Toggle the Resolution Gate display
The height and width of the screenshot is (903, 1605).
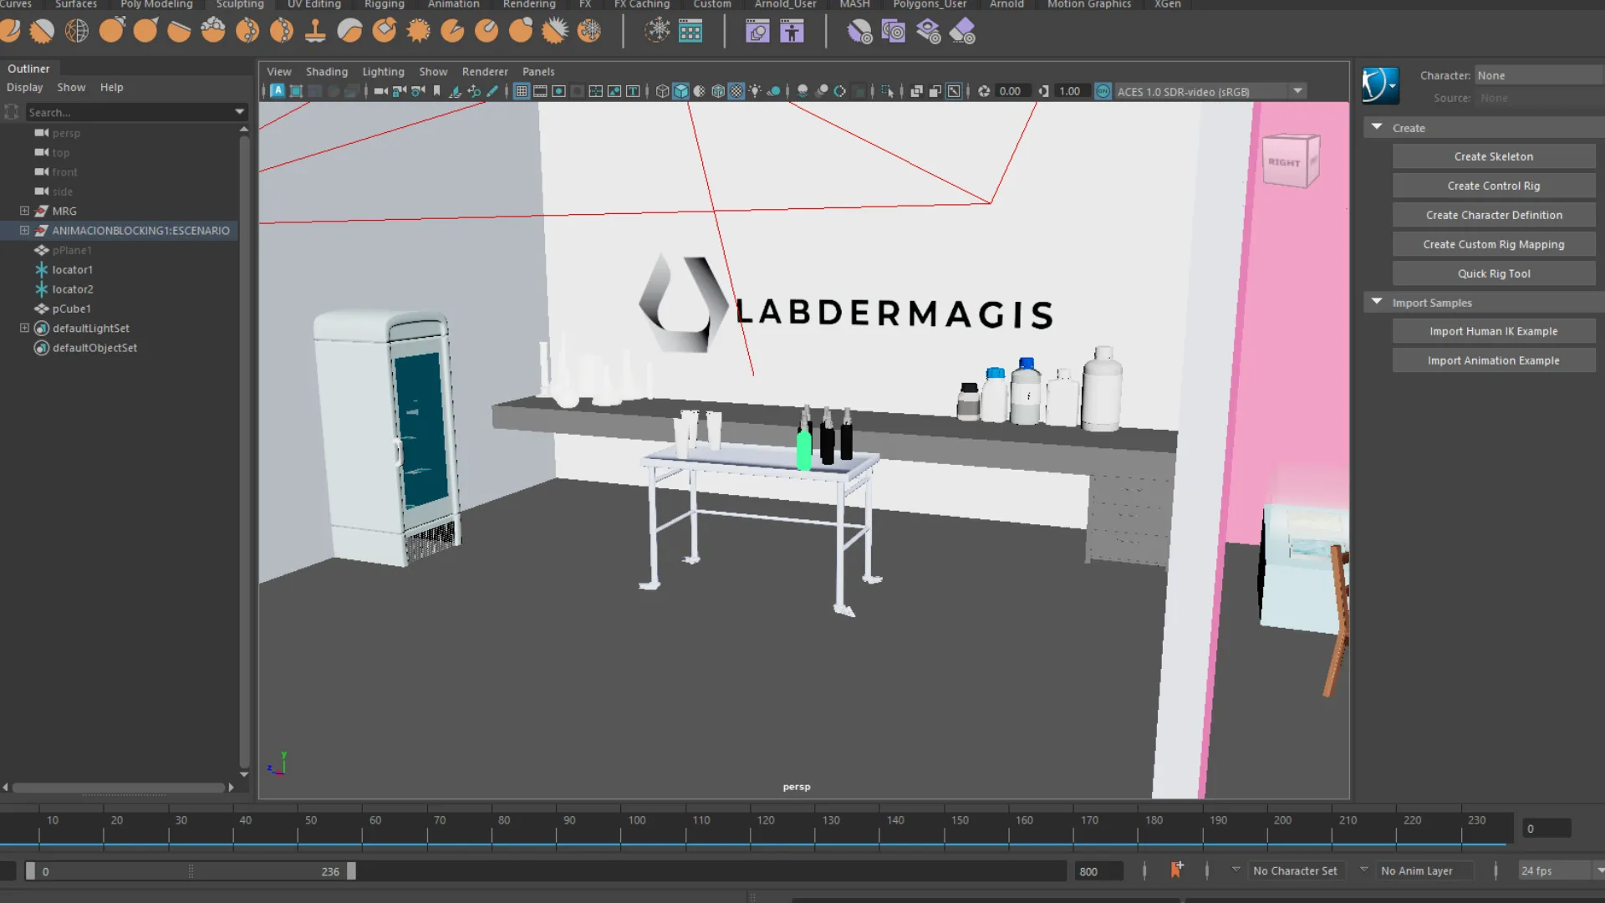[558, 91]
